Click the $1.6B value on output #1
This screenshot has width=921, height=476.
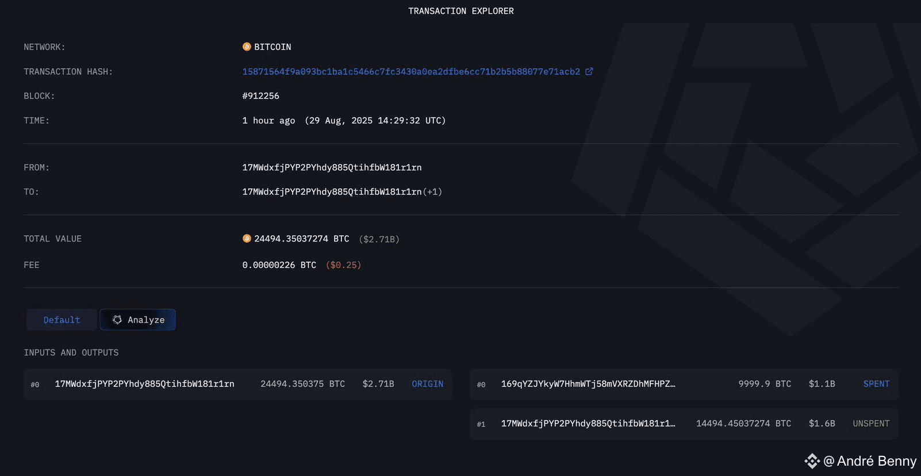(822, 424)
